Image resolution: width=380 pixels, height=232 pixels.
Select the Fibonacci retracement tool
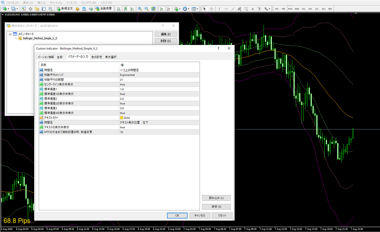click(246, 9)
